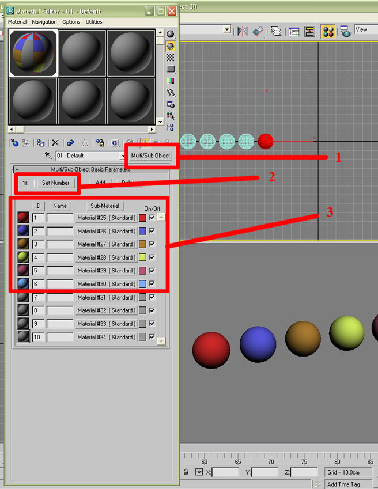Screen dimensions: 378x489
Task: Click the Make Unique icon
Action: [x=85, y=143]
